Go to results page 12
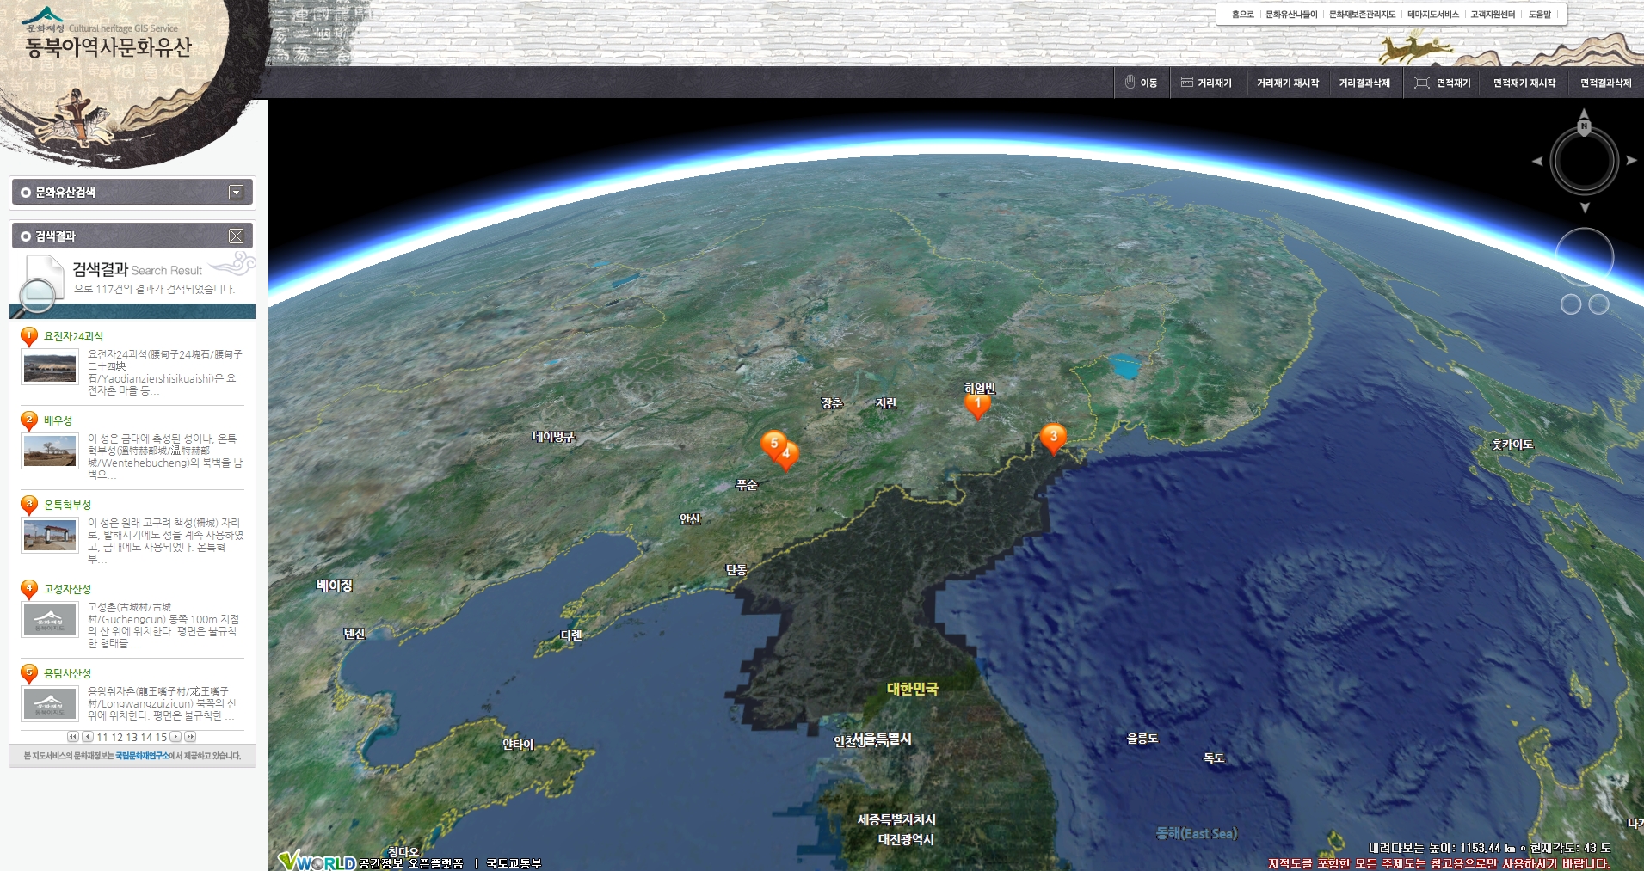The image size is (1644, 871). 117,738
